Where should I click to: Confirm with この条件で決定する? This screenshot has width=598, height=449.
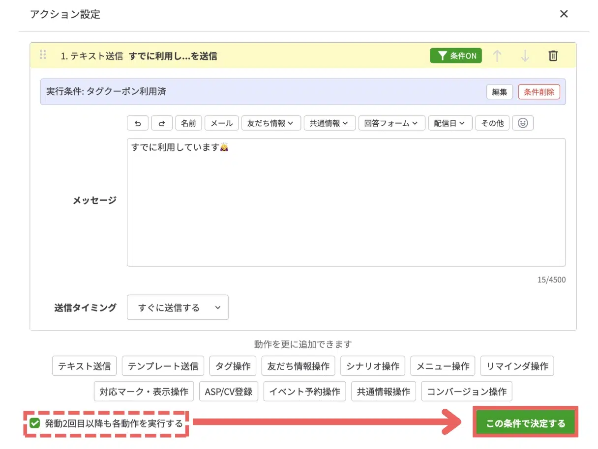[526, 423]
